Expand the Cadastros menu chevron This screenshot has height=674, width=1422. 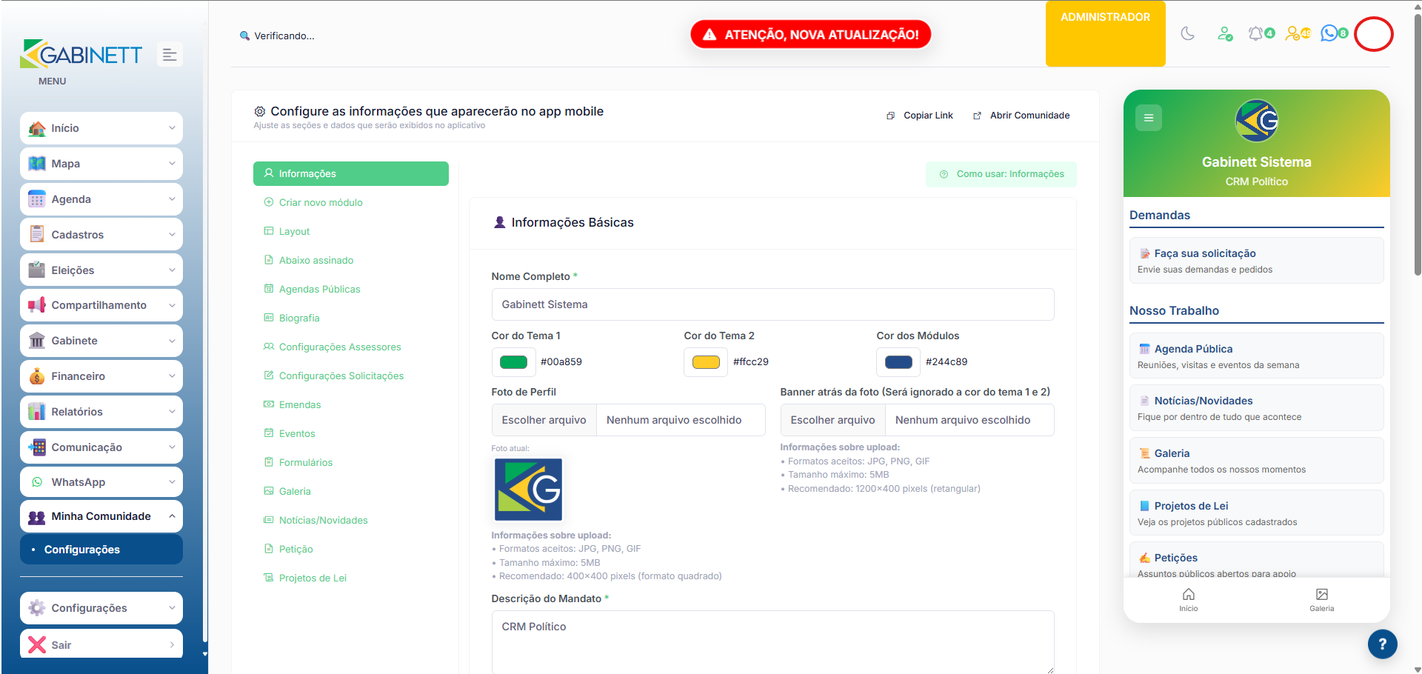172,235
